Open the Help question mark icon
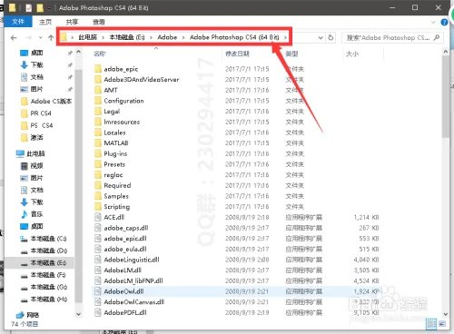454x334 pixels. tap(444, 22)
